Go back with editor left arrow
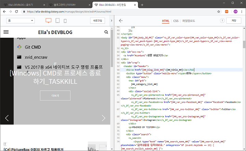The width and height of the screenshot is (246, 151). pyautogui.click(x=121, y=21)
